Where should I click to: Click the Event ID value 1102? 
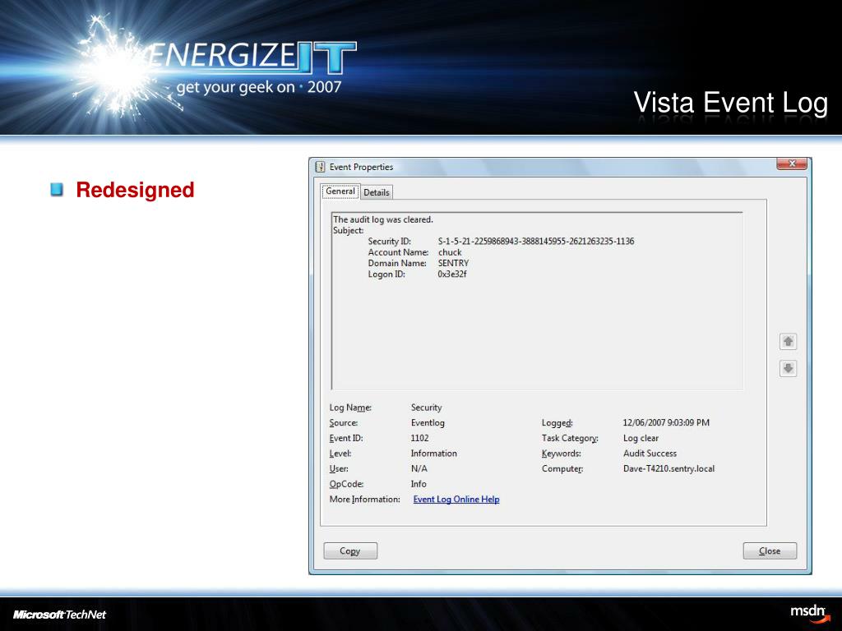pos(419,438)
